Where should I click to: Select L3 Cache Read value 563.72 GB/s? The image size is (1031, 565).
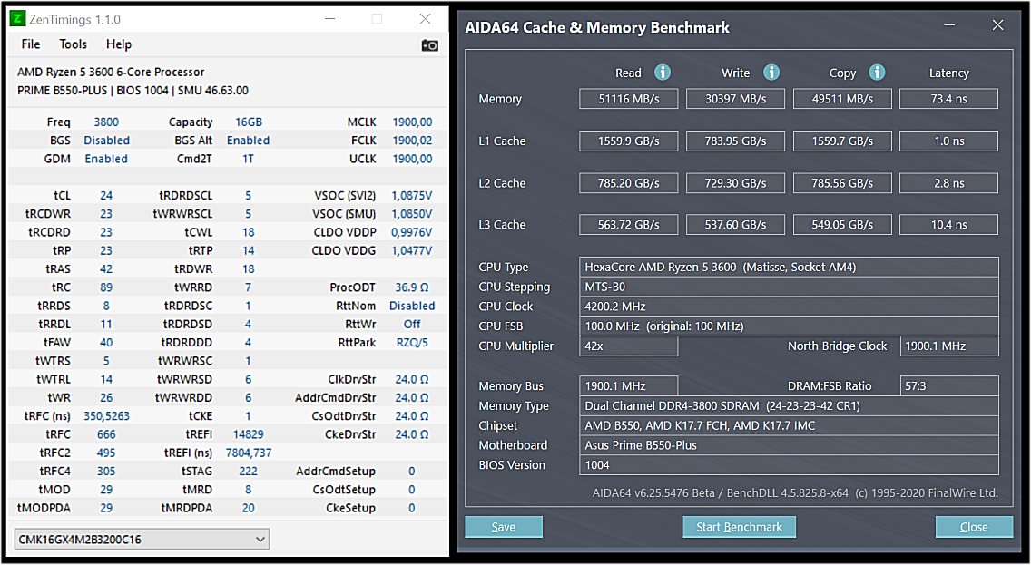(629, 225)
